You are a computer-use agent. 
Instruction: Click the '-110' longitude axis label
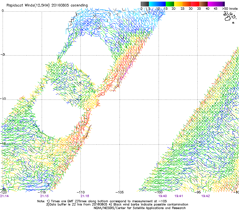click(81, 192)
